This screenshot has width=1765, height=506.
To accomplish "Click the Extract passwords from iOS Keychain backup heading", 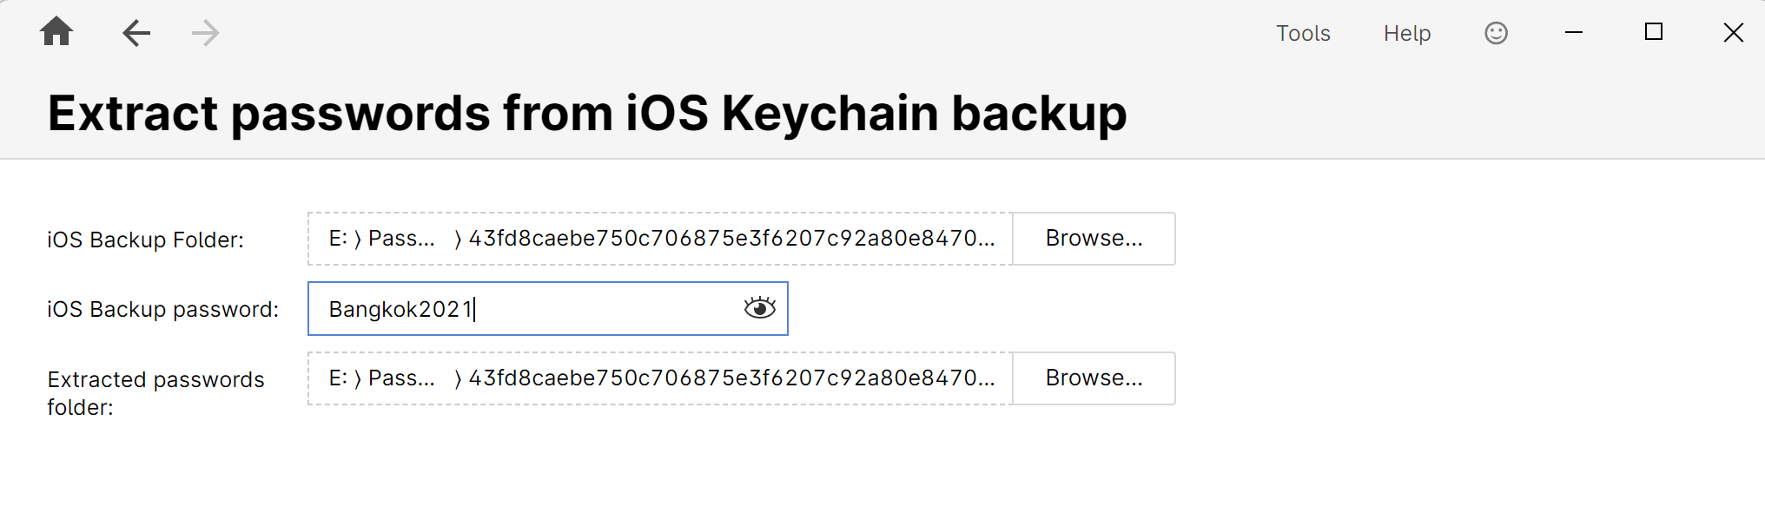I will point(587,112).
